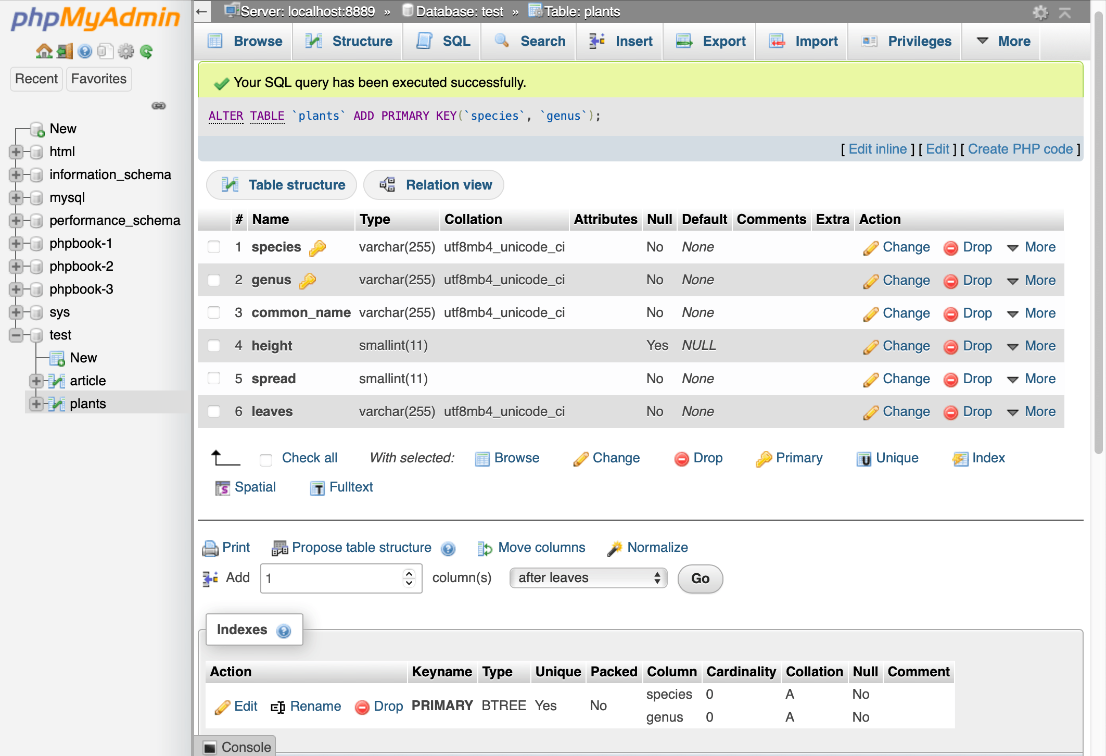The image size is (1106, 756).
Task: Open the 'after leaves' position dropdown
Action: pos(588,578)
